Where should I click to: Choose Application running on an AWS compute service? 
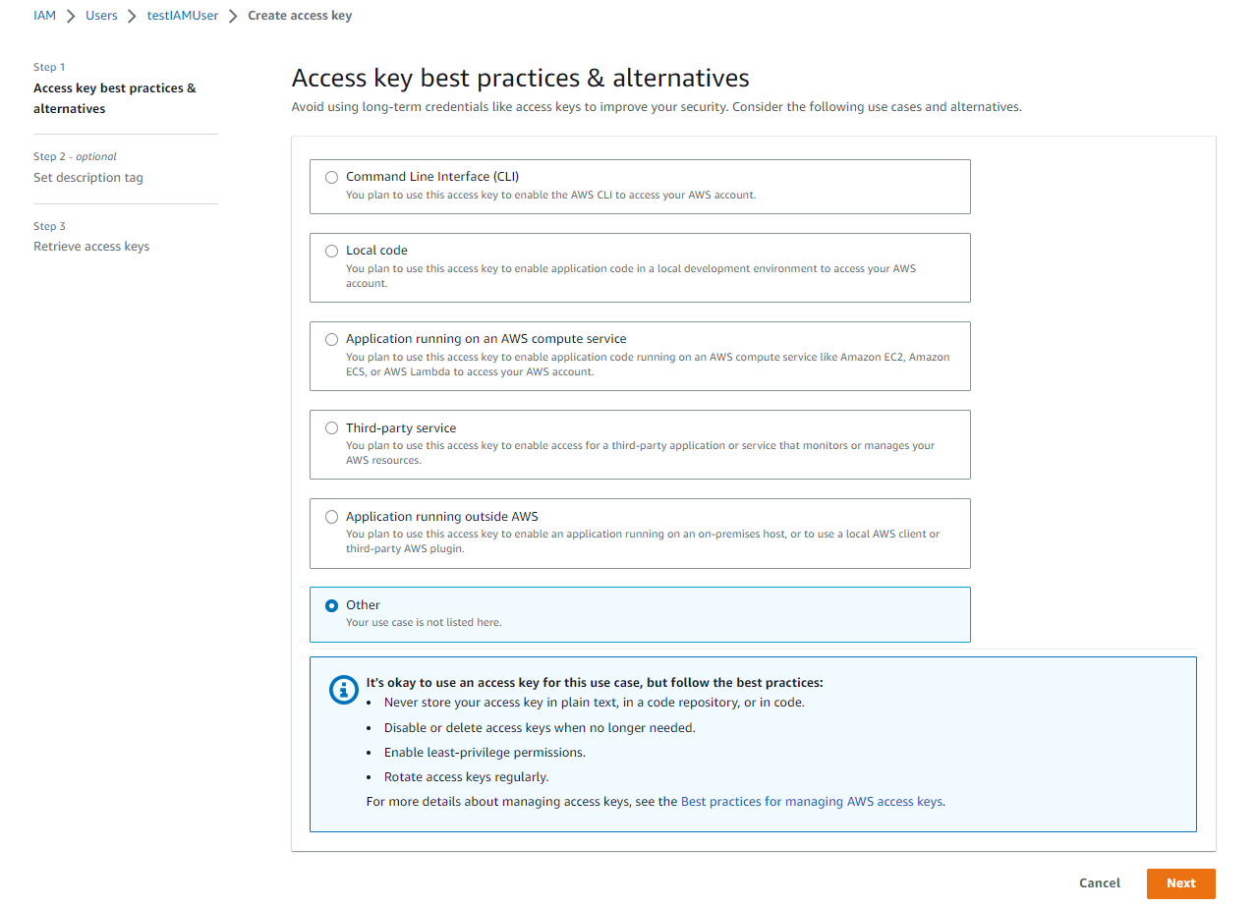[x=331, y=339]
